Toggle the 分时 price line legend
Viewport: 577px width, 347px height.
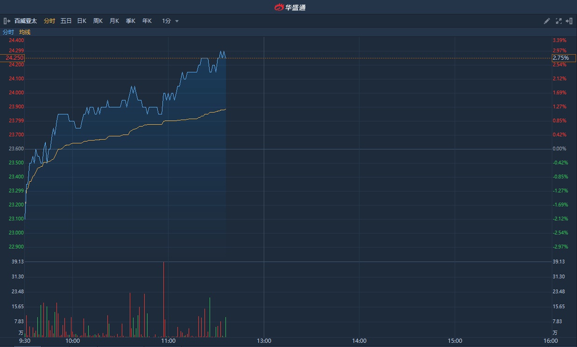pyautogui.click(x=8, y=32)
